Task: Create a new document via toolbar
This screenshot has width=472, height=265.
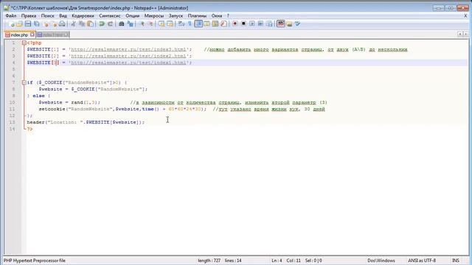Action: click(12, 24)
